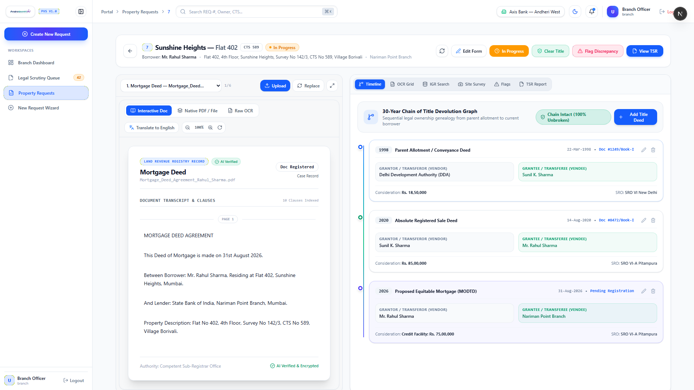
Task: Select Interactive Doc view
Action: (149, 110)
